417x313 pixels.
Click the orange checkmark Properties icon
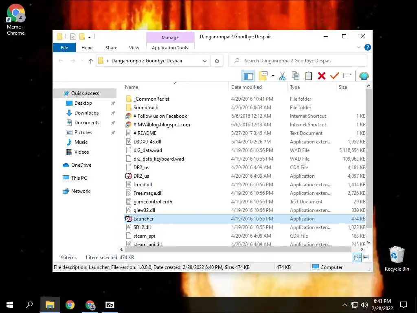[x=335, y=76]
